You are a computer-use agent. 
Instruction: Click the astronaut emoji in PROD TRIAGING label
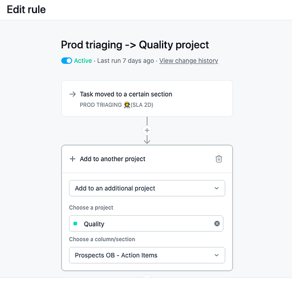pos(127,105)
